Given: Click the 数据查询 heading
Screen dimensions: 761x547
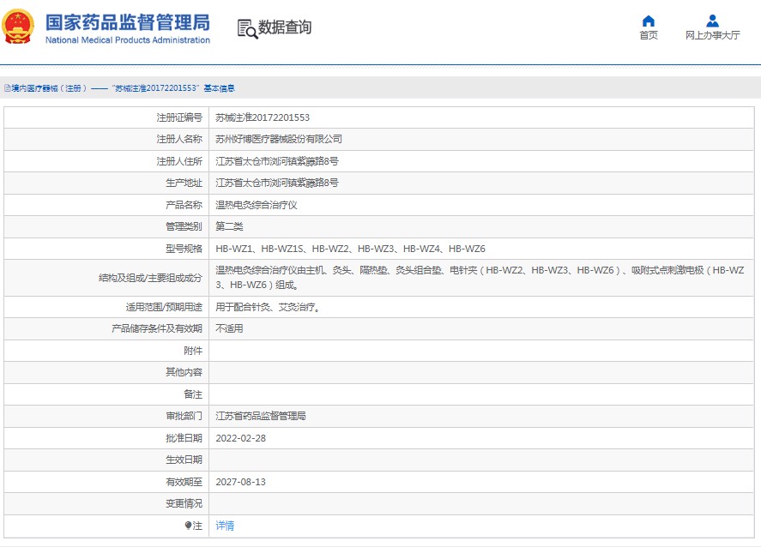Looking at the screenshot, I should click(284, 27).
